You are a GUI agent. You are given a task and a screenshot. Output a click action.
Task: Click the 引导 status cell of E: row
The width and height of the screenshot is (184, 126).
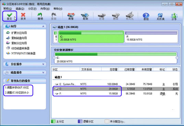point(175,84)
